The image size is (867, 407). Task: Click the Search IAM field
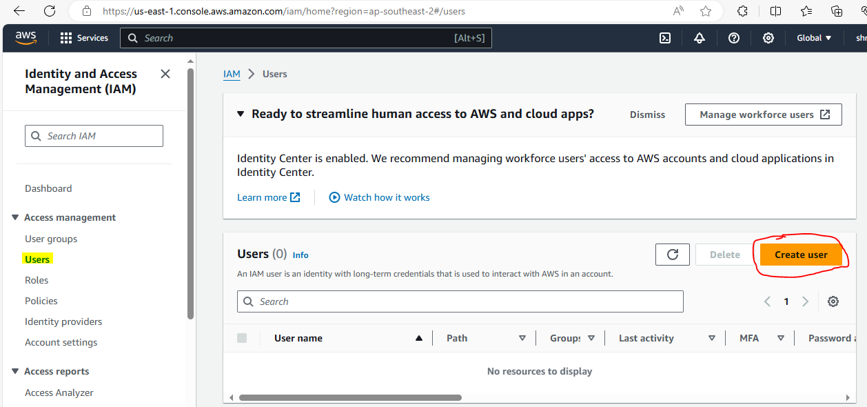[x=94, y=136]
